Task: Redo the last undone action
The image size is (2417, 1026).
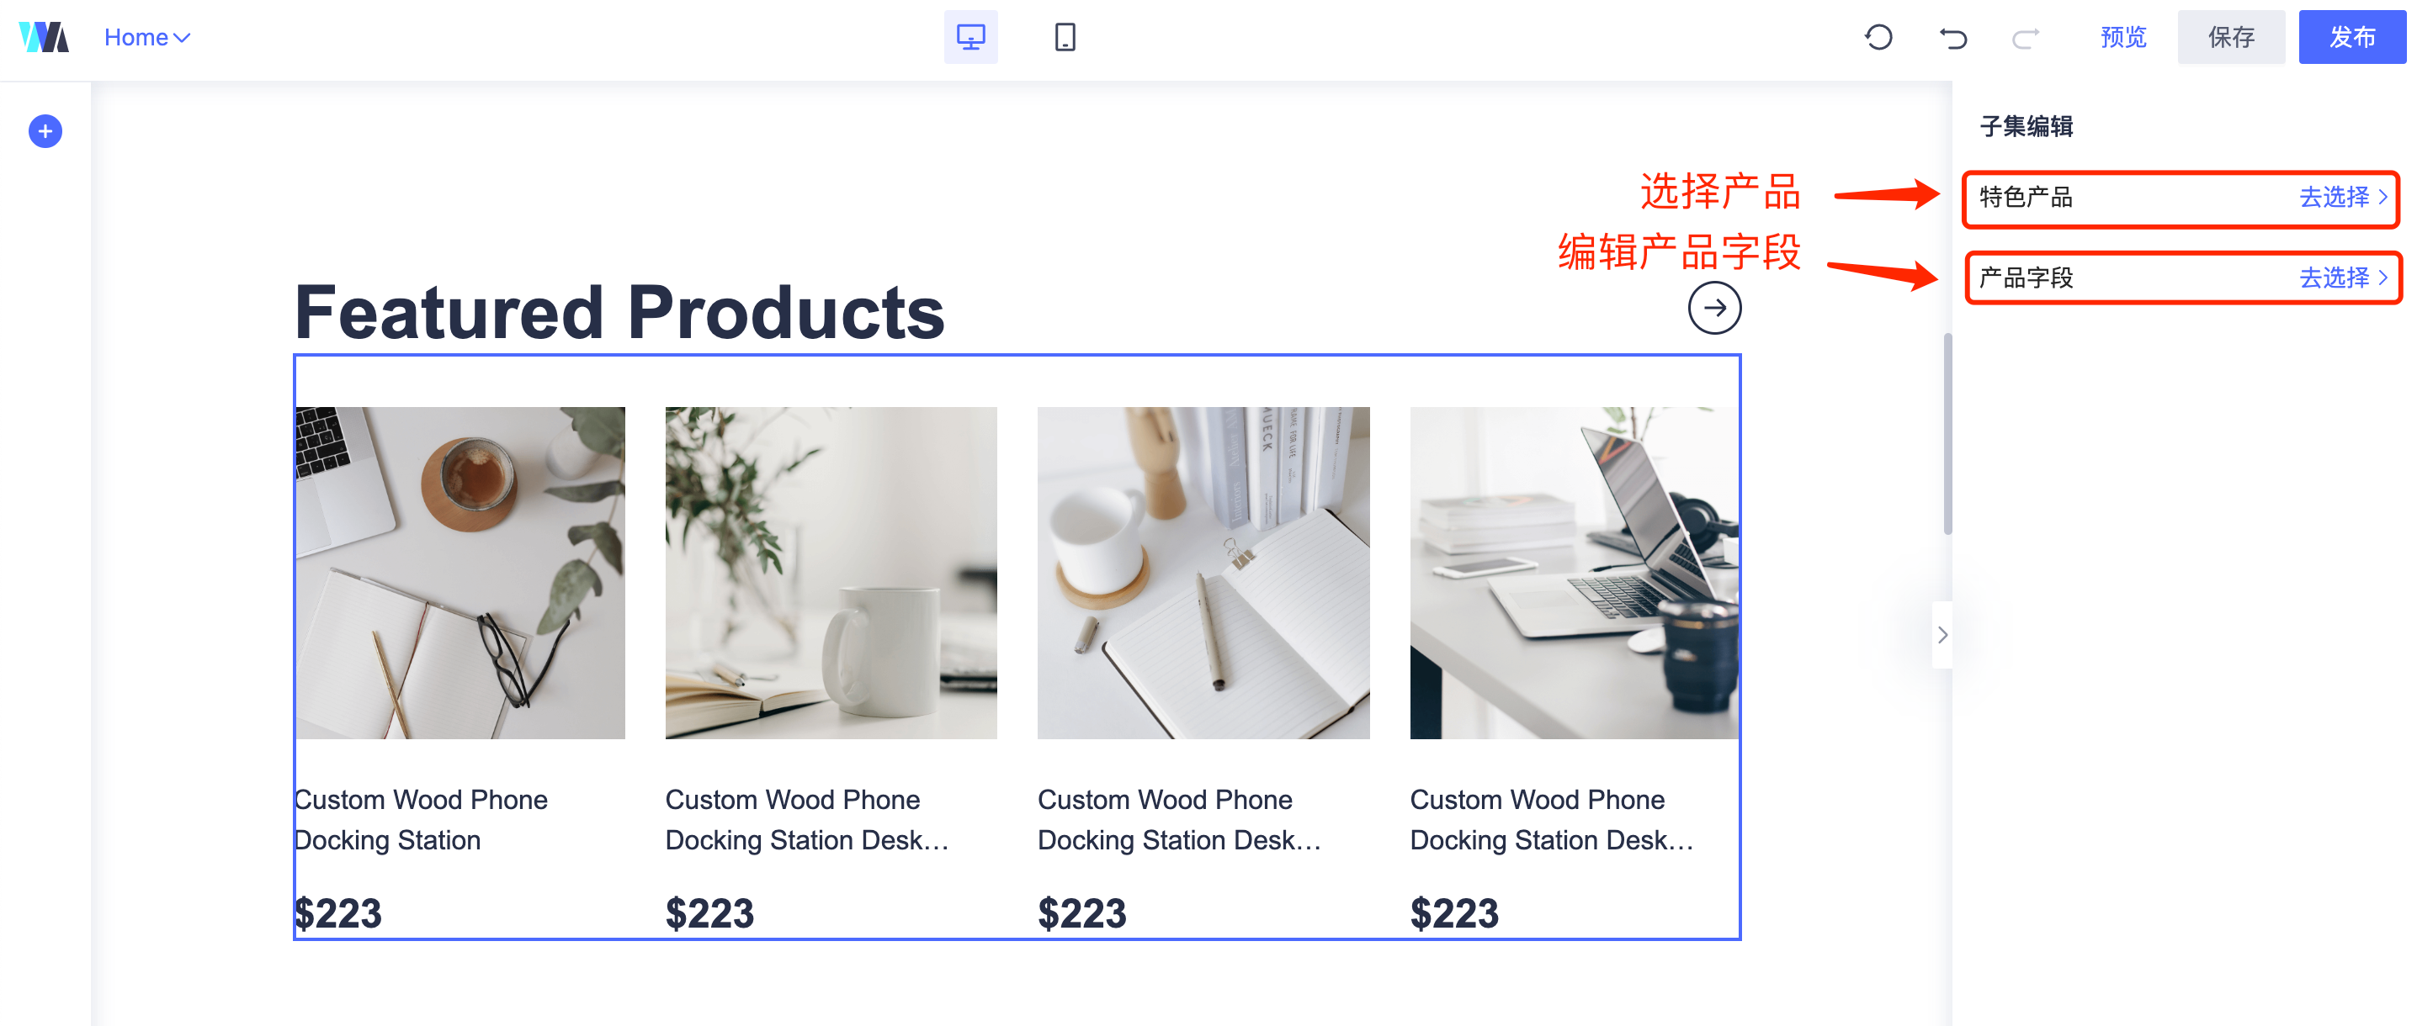Action: [x=2026, y=38]
